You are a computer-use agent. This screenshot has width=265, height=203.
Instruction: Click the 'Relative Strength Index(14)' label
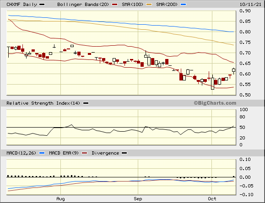click(x=43, y=103)
